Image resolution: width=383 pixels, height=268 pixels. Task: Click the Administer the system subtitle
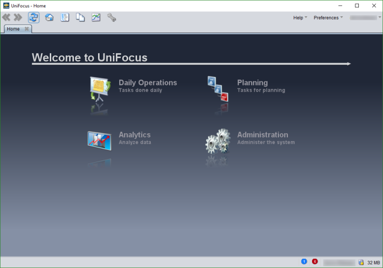(266, 142)
